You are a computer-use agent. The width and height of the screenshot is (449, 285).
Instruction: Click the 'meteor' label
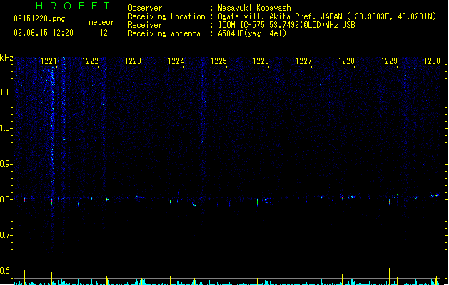pyautogui.click(x=101, y=22)
